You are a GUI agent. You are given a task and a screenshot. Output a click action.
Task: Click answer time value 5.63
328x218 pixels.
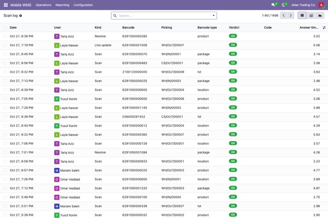pyautogui.click(x=316, y=134)
